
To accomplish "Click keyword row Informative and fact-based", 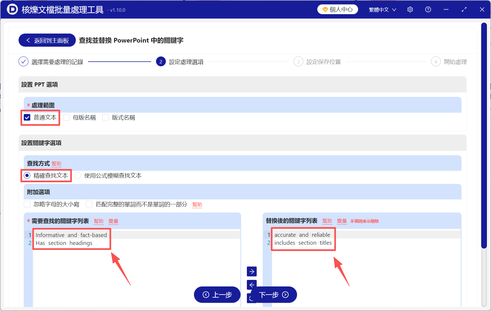I will [x=71, y=235].
